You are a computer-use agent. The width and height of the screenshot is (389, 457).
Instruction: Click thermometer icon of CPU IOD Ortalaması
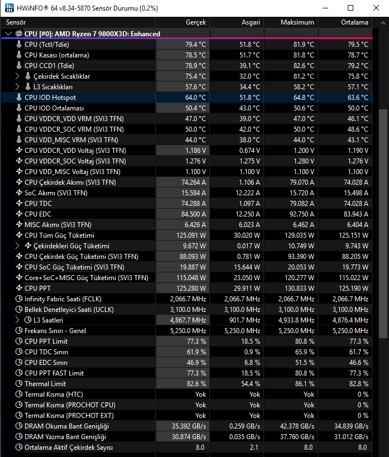[x=19, y=108]
